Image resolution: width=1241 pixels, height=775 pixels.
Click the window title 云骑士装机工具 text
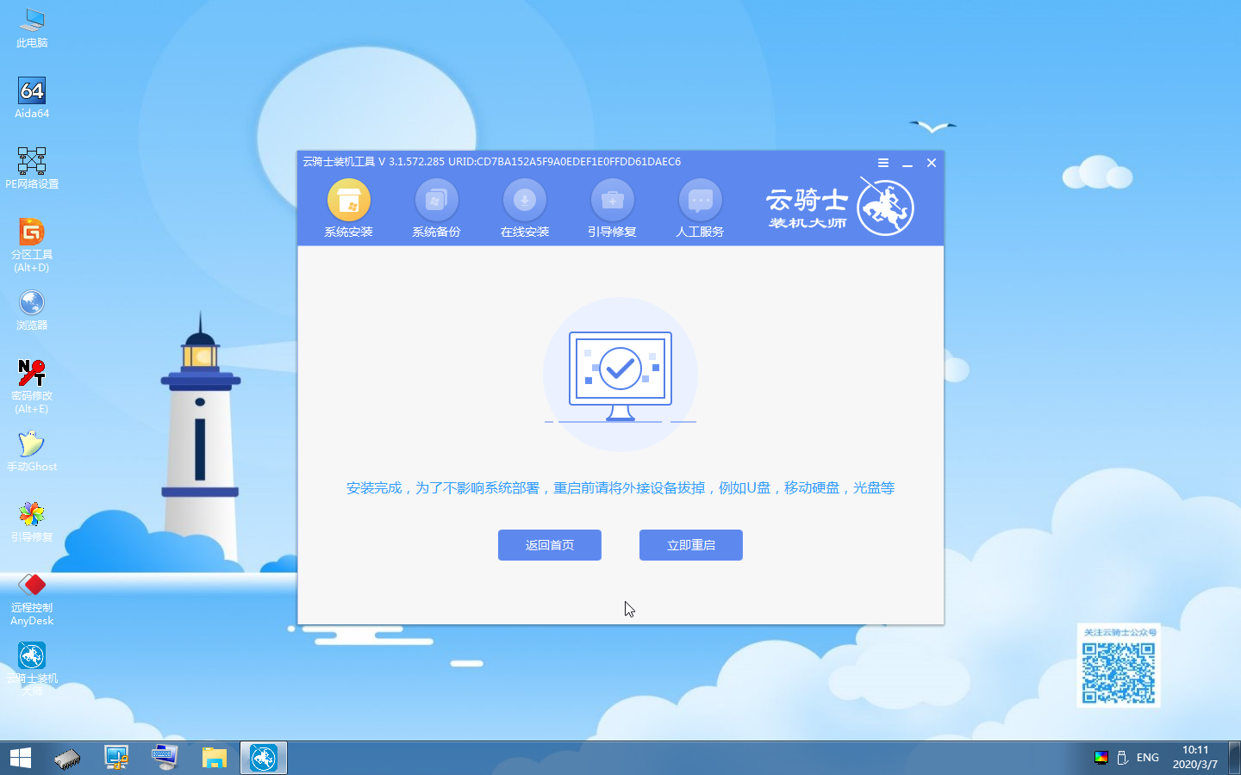click(x=339, y=162)
